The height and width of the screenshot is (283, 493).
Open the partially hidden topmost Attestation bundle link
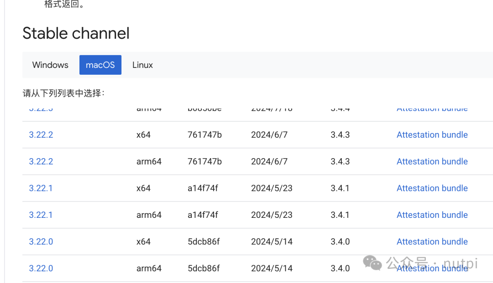click(x=432, y=109)
